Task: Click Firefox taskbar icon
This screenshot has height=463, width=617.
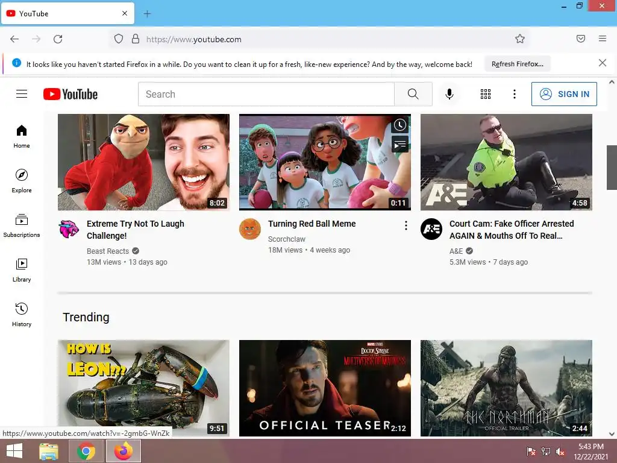Action: point(124,451)
